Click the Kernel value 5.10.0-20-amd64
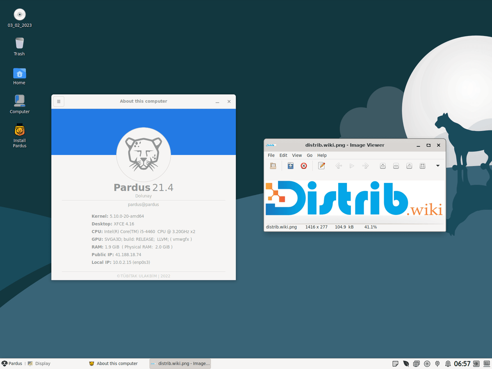This screenshot has width=492, height=369. pyautogui.click(x=127, y=216)
